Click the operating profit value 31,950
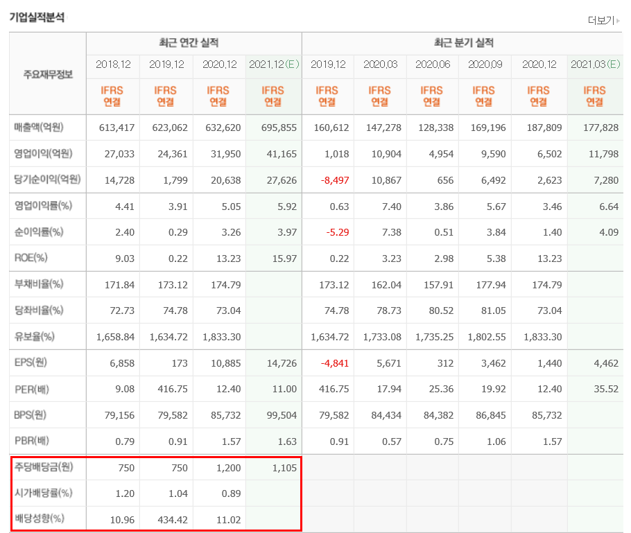The width and height of the screenshot is (631, 533). [226, 154]
